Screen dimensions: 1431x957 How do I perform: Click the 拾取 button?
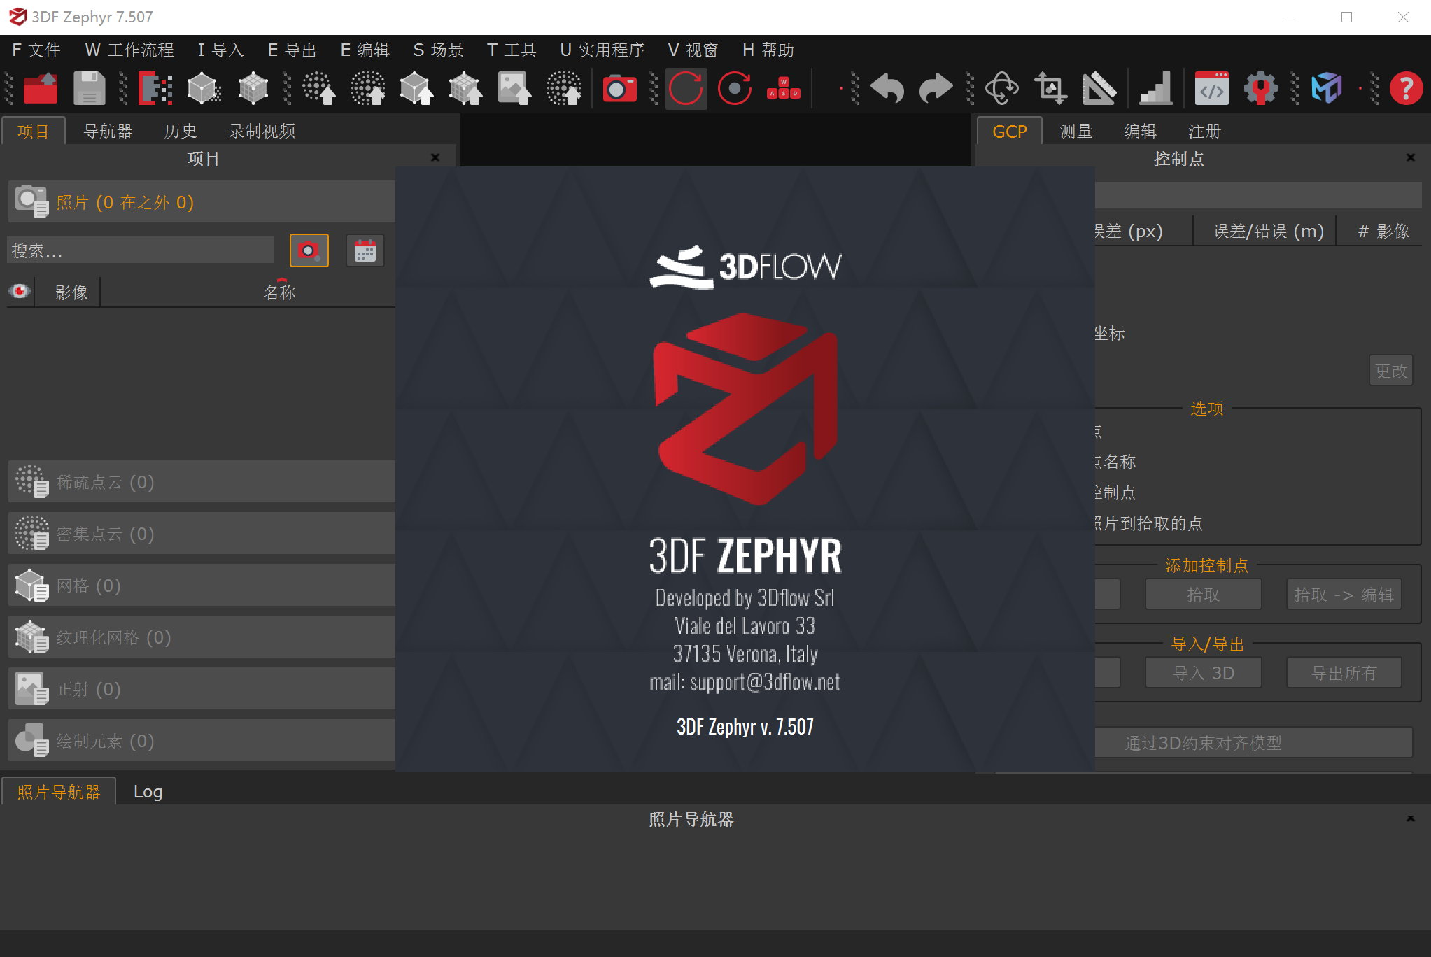[x=1203, y=595]
